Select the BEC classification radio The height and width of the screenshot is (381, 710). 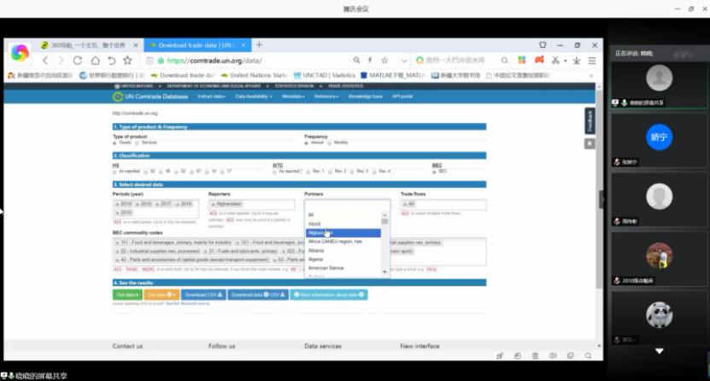[x=434, y=172]
